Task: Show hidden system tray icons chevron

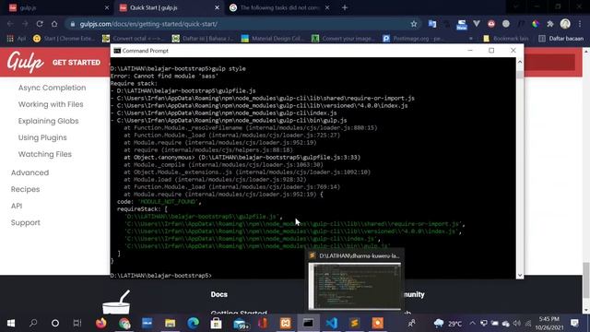Action: click(473, 323)
